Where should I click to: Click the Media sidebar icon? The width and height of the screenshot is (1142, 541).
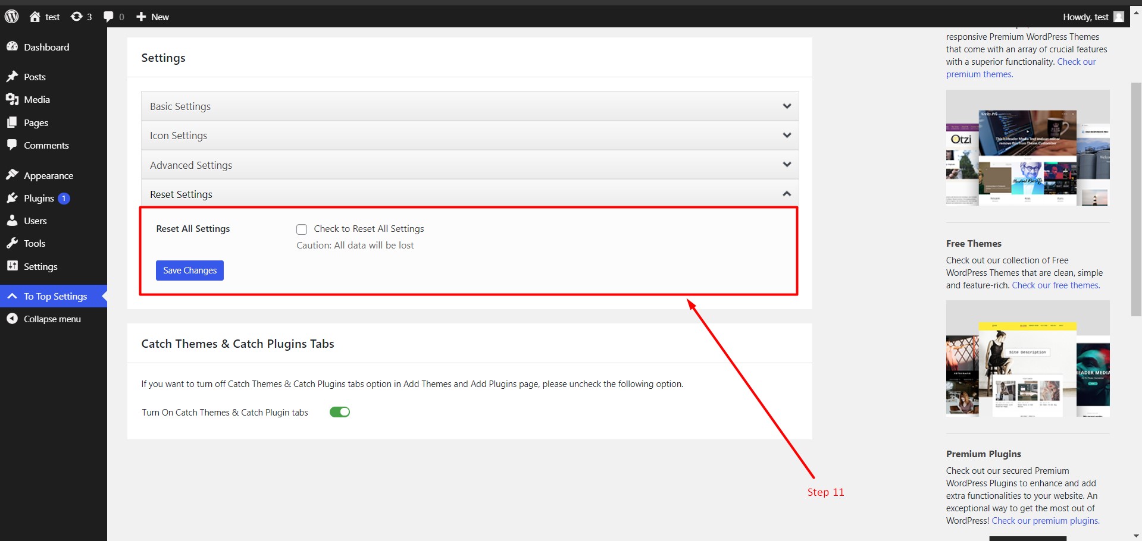(12, 99)
